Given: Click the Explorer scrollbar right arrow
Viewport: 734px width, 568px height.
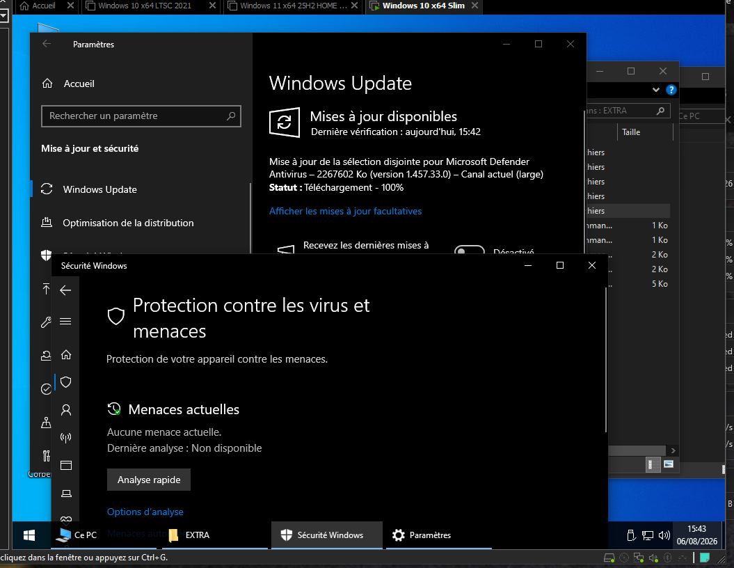Looking at the screenshot, I should tap(673, 450).
